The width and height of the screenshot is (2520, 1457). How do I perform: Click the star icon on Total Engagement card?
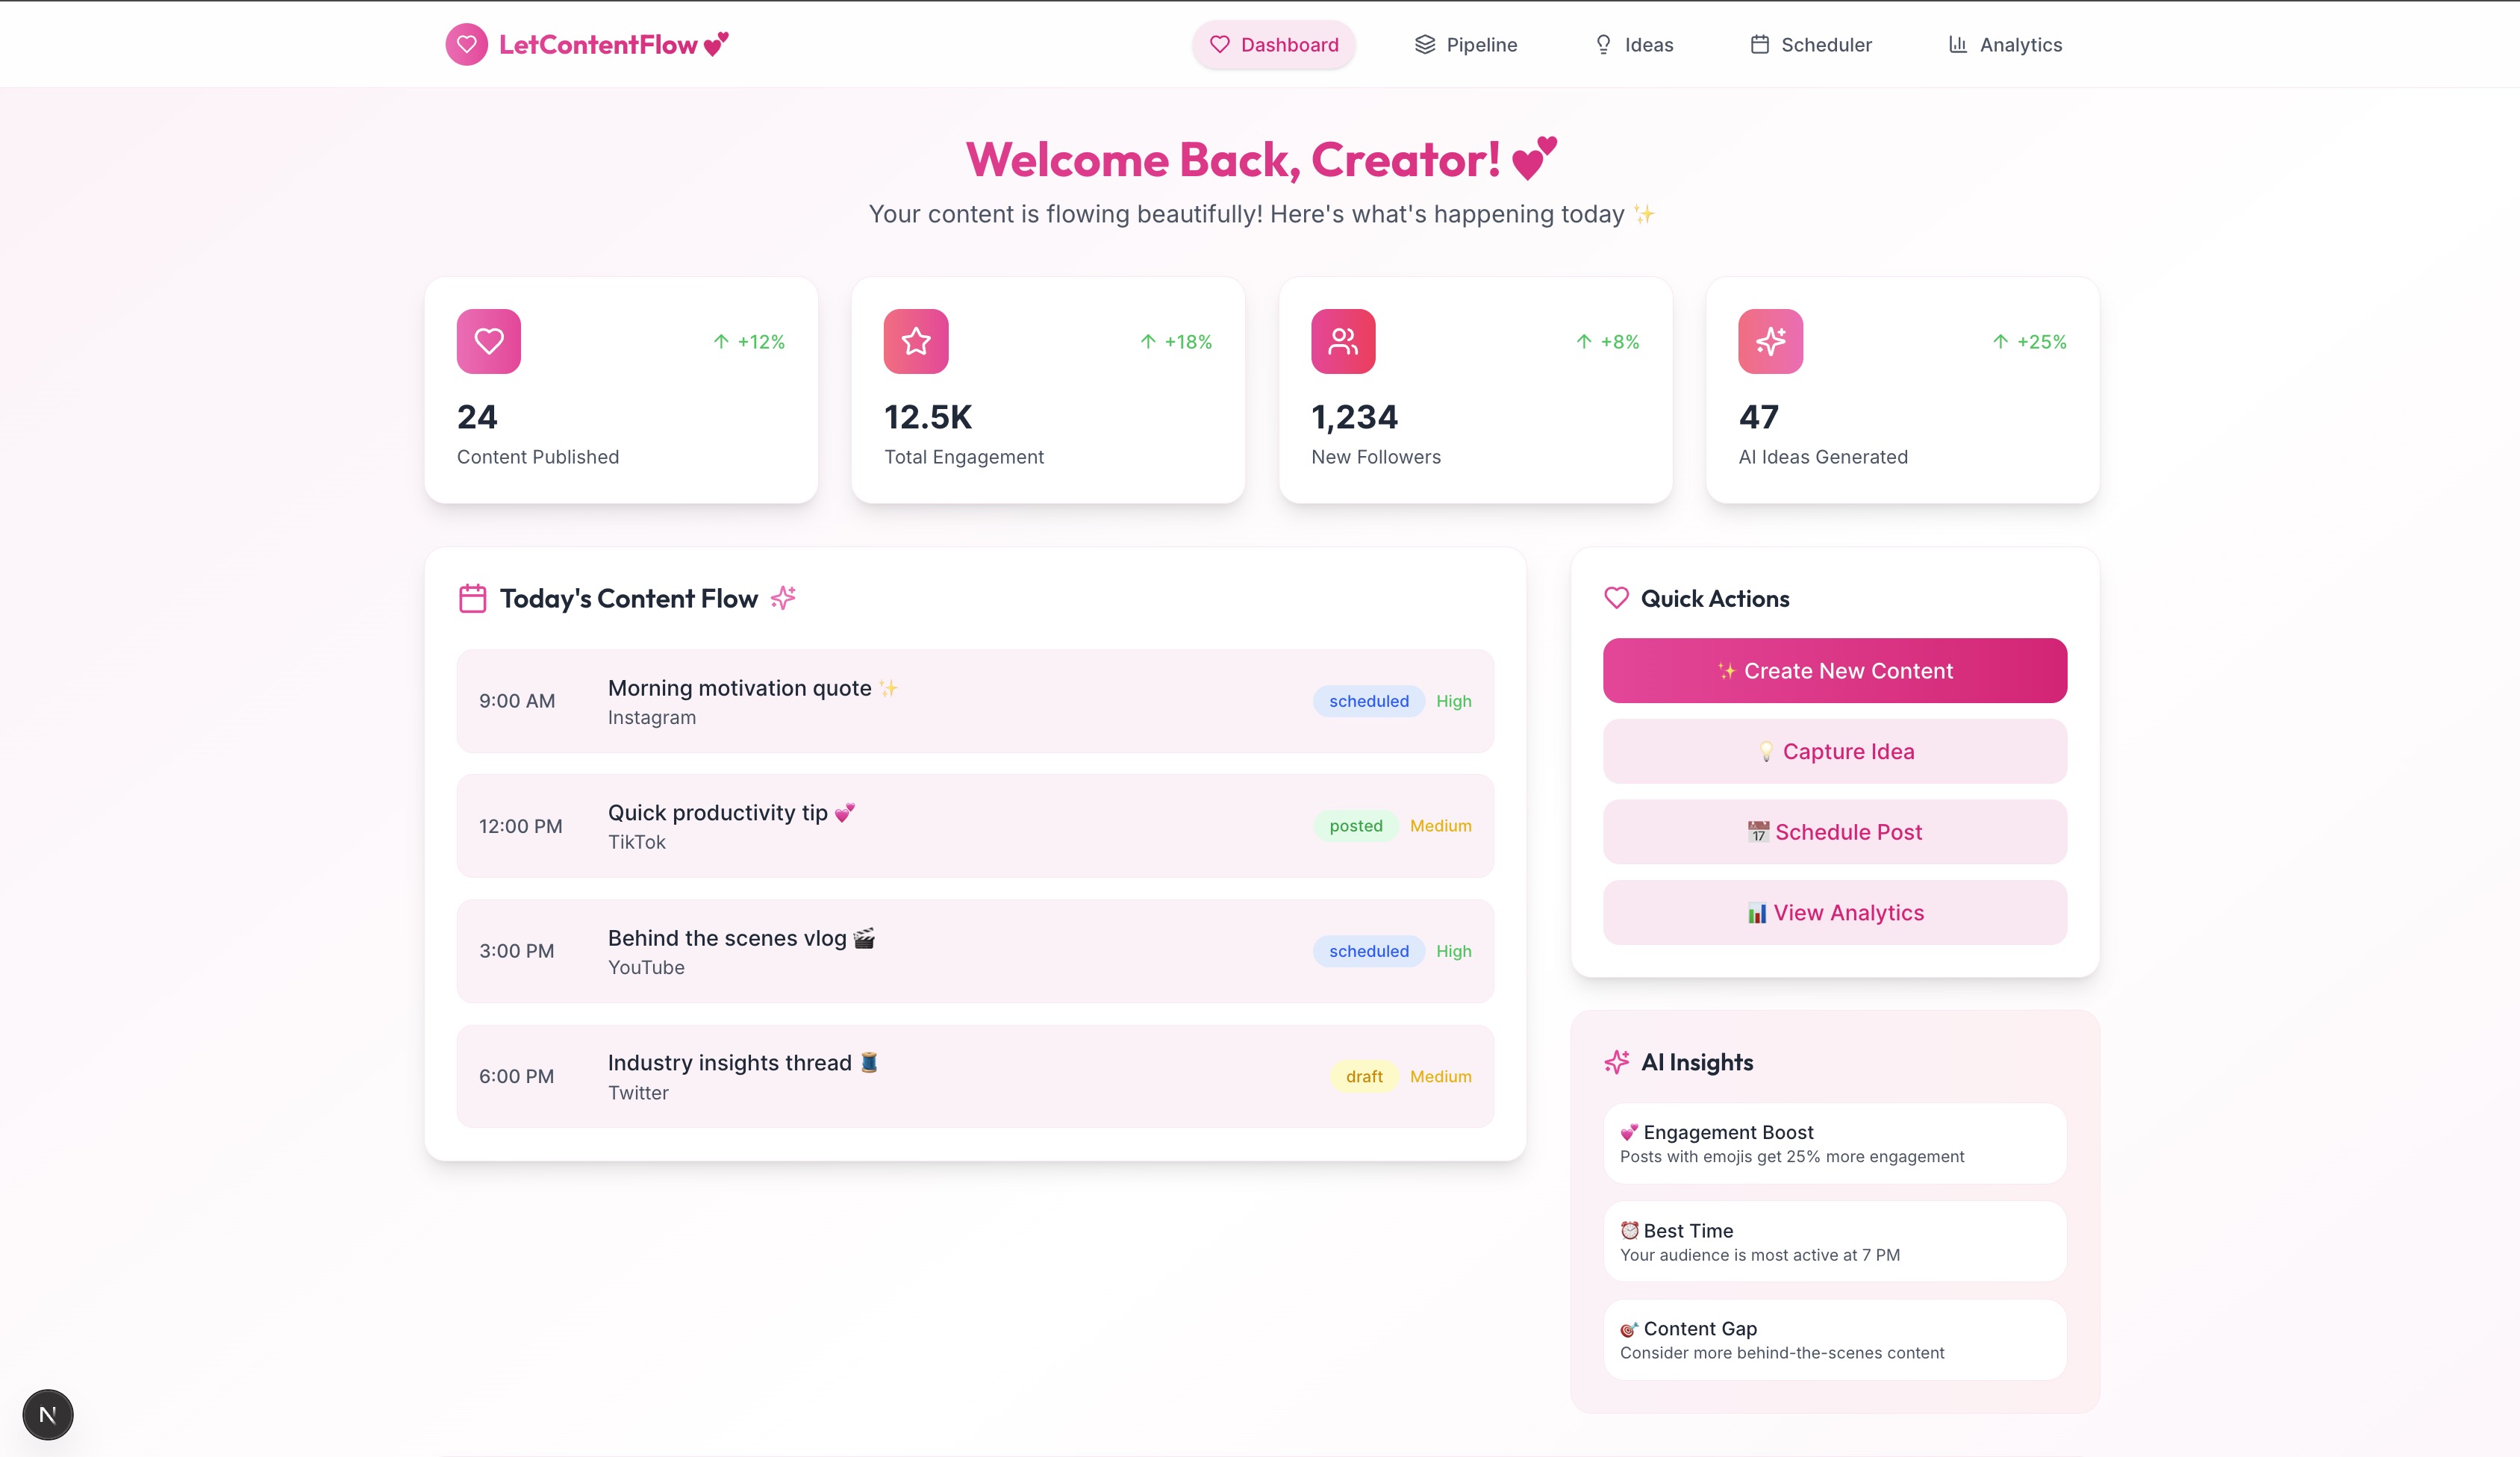(x=915, y=341)
